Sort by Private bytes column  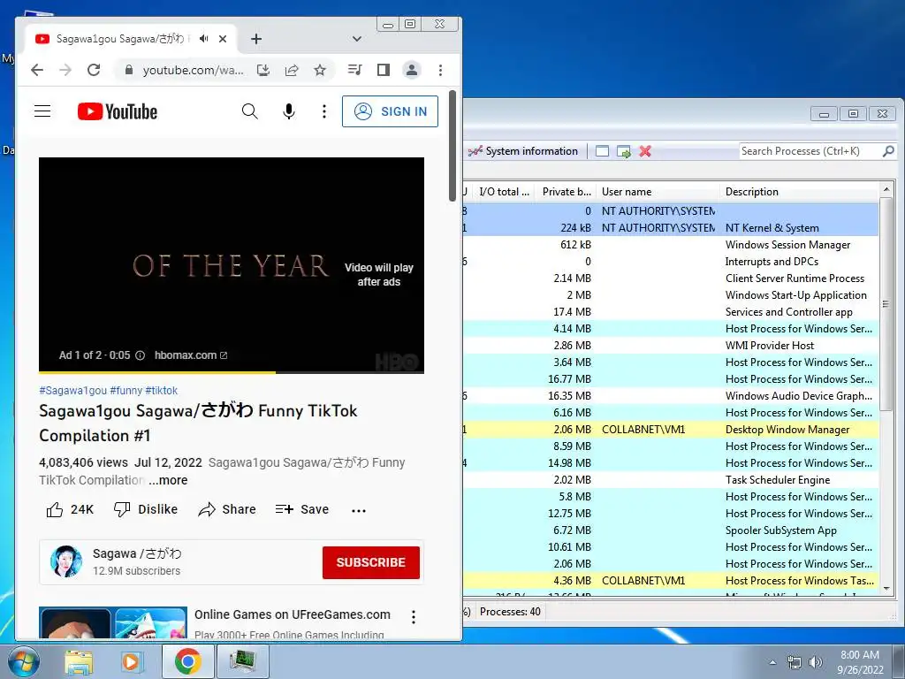click(566, 192)
